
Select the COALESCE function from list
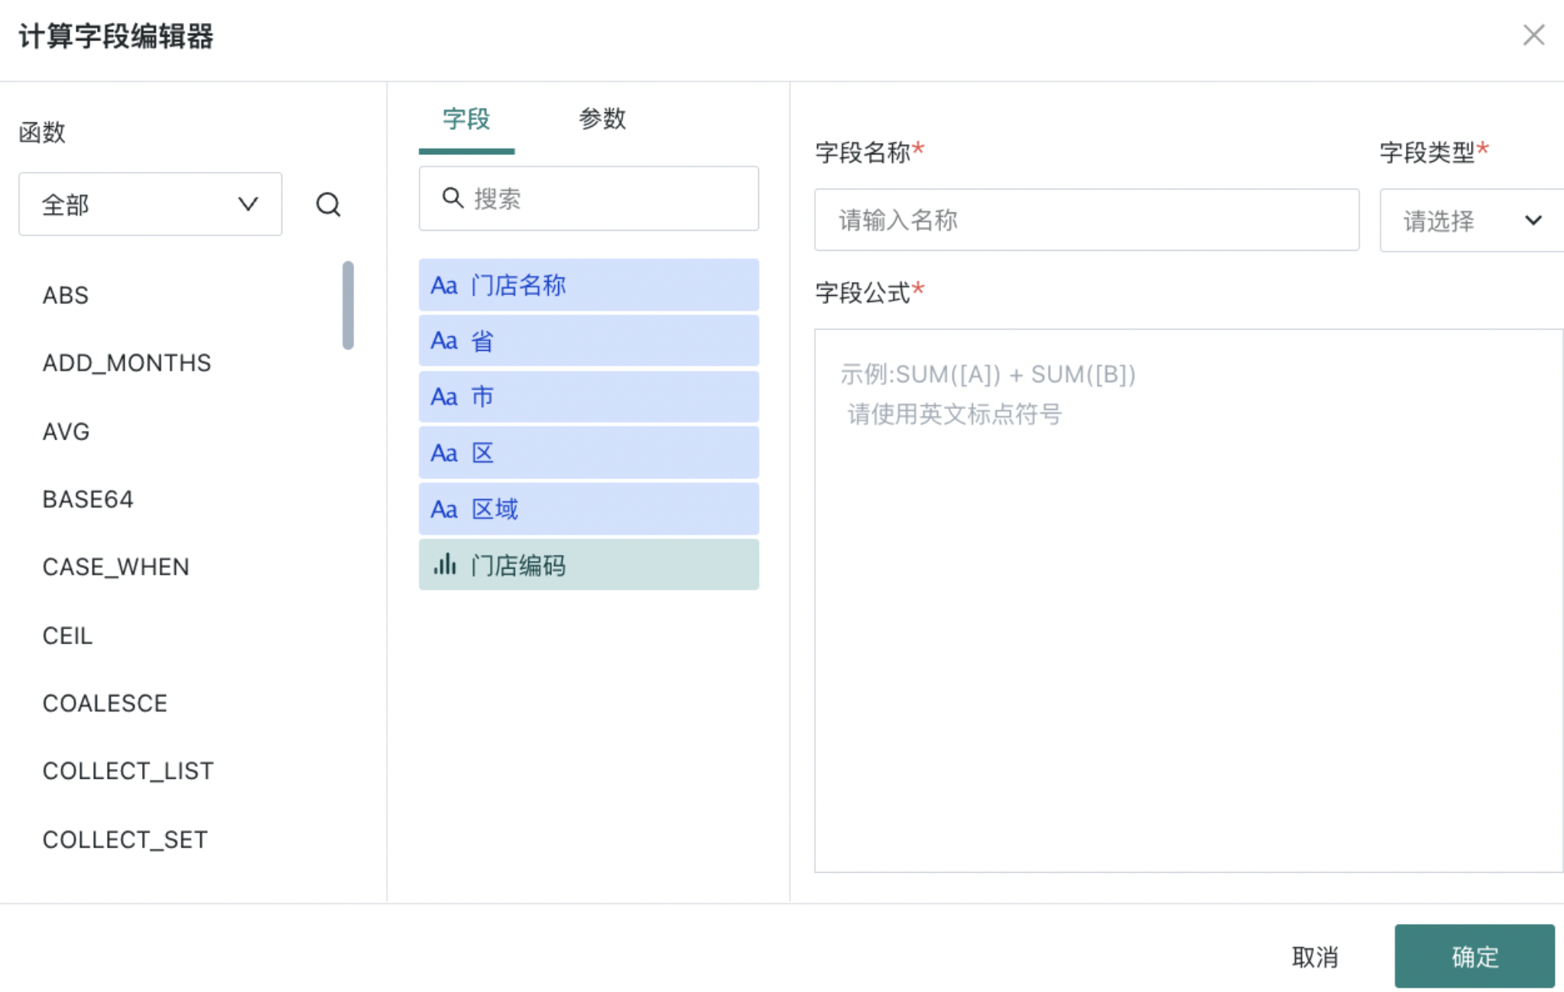coord(105,703)
